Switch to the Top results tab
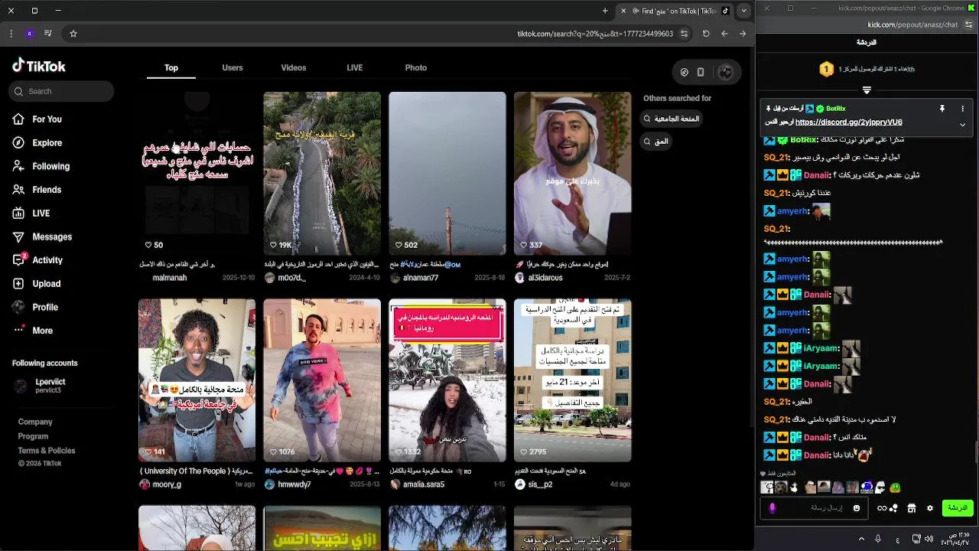The image size is (979, 551). 171,68
